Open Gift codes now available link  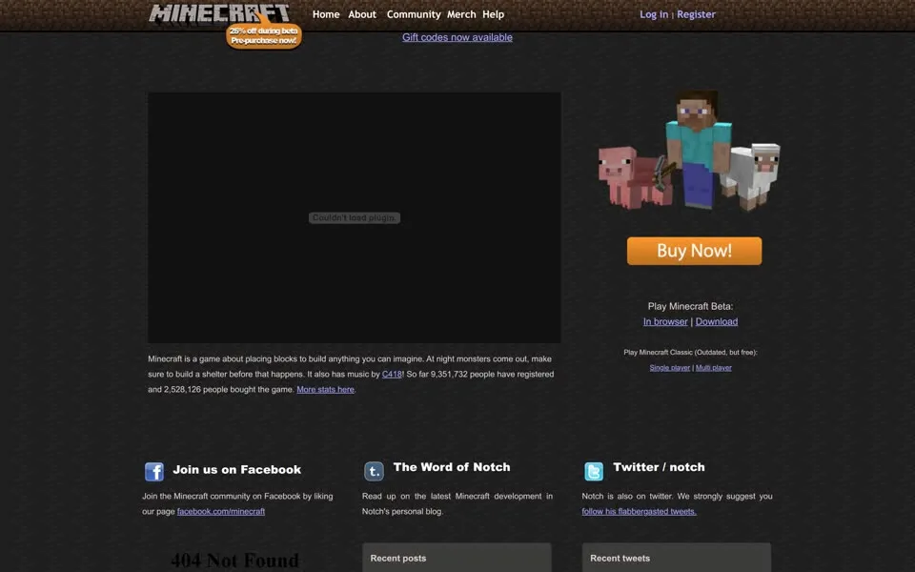tap(457, 37)
